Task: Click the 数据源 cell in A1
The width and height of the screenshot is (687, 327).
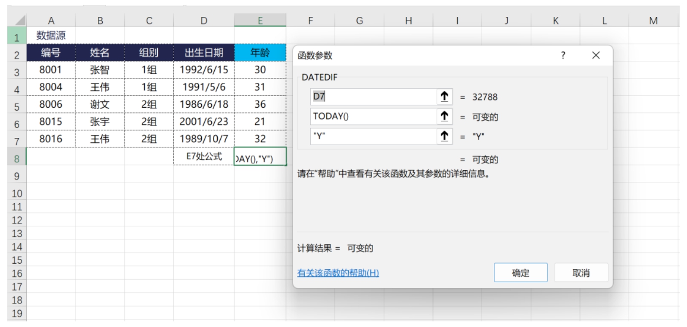Action: pyautogui.click(x=51, y=35)
